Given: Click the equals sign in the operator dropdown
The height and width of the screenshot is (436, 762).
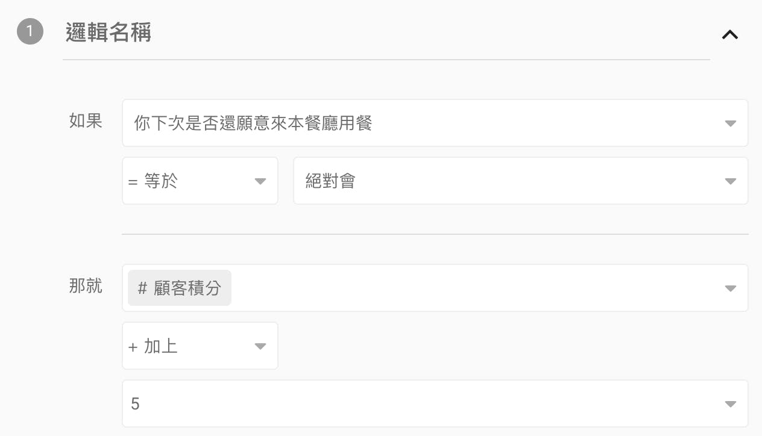Looking at the screenshot, I should click(x=133, y=182).
